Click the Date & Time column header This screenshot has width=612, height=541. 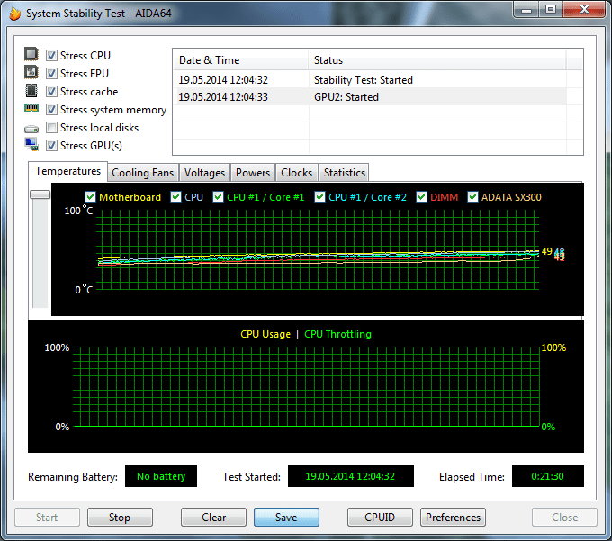click(240, 60)
